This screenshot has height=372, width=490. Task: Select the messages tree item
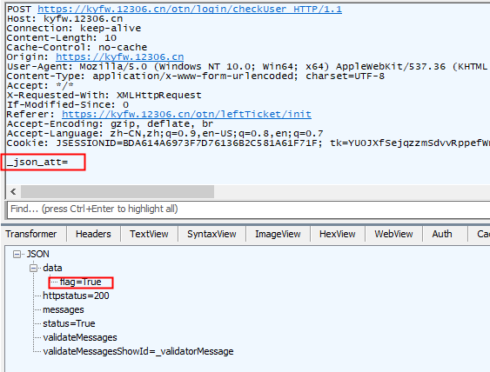click(x=64, y=309)
